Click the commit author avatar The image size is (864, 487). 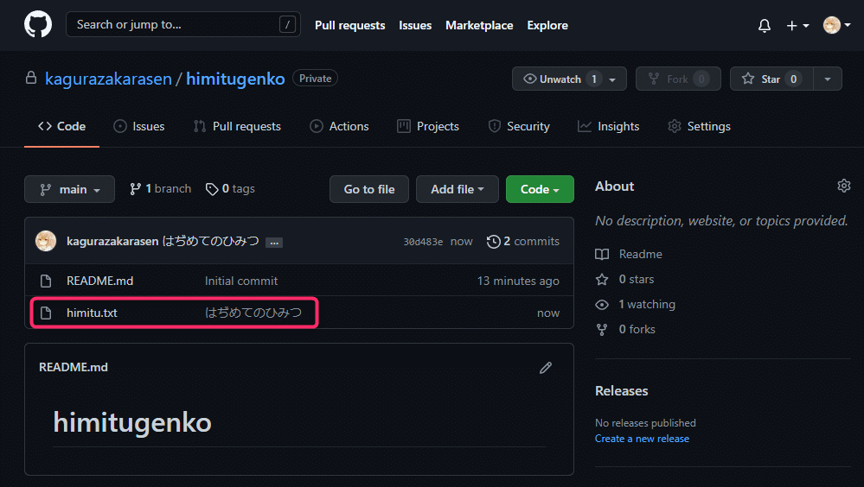click(46, 241)
